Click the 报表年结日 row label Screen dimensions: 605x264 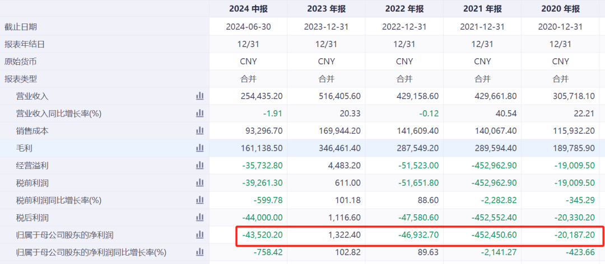click(25, 44)
